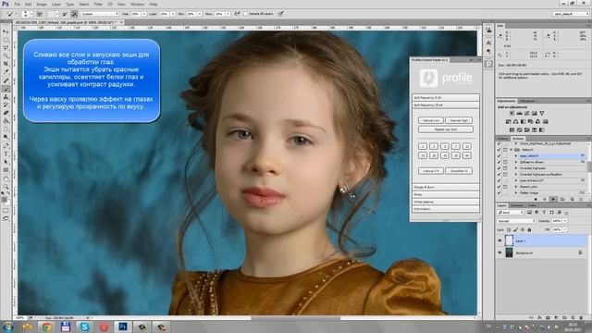Collapse the Retouch action set
This screenshot has width=592, height=333.
[512, 150]
